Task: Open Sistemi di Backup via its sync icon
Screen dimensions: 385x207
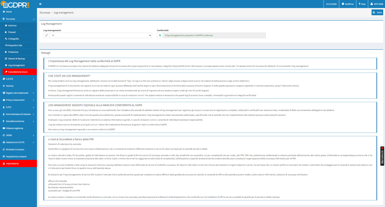Action: [x=6, y=58]
